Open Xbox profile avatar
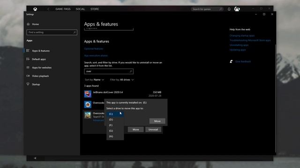Viewport: 300px width, 168px height. click(237, 9)
